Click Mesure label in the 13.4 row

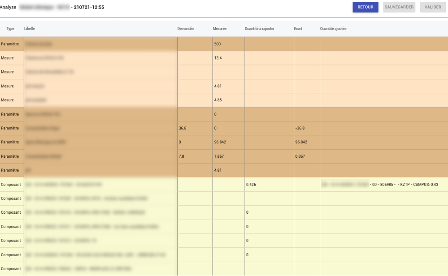click(7, 58)
